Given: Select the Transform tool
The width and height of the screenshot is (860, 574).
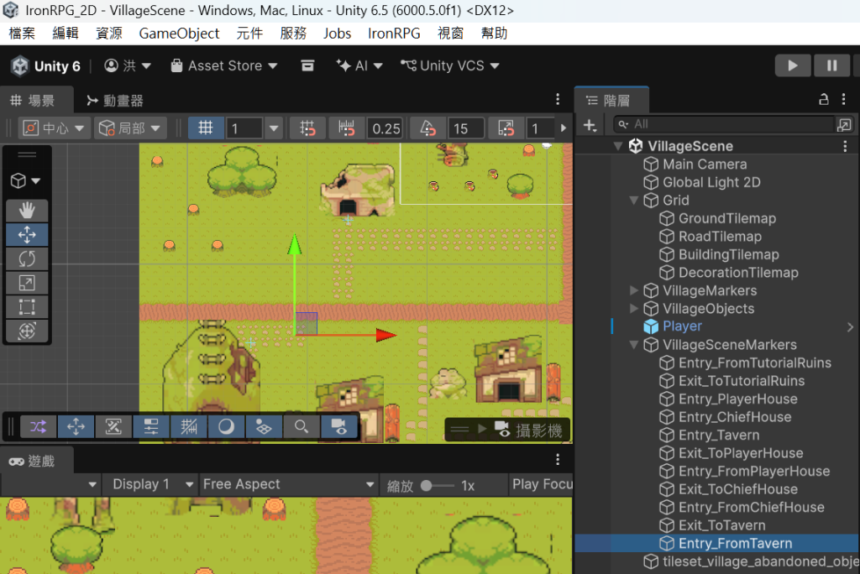Looking at the screenshot, I should pyautogui.click(x=26, y=331).
